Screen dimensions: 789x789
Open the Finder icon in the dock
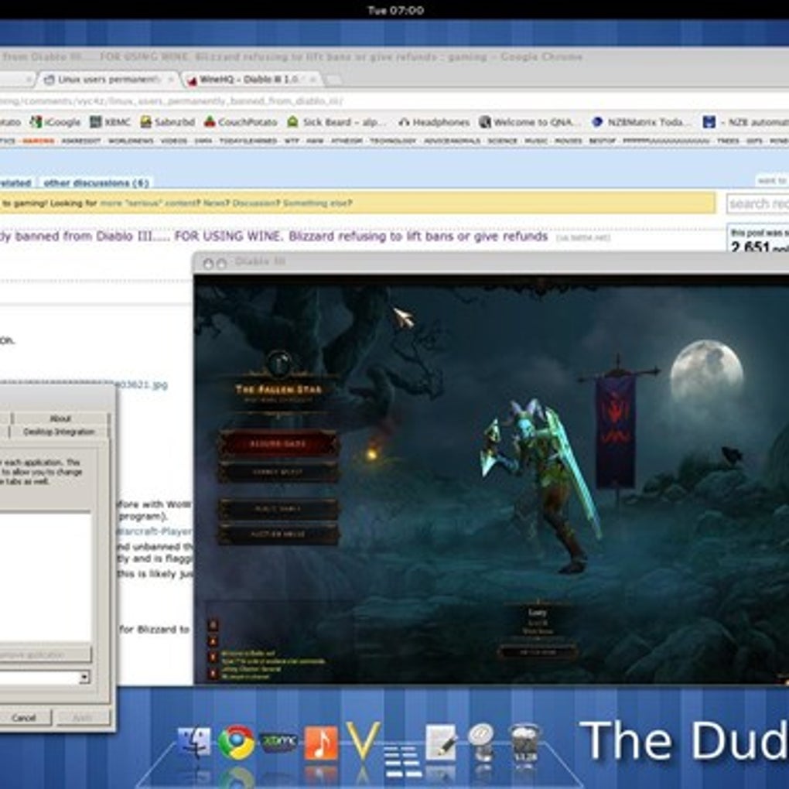click(x=194, y=743)
